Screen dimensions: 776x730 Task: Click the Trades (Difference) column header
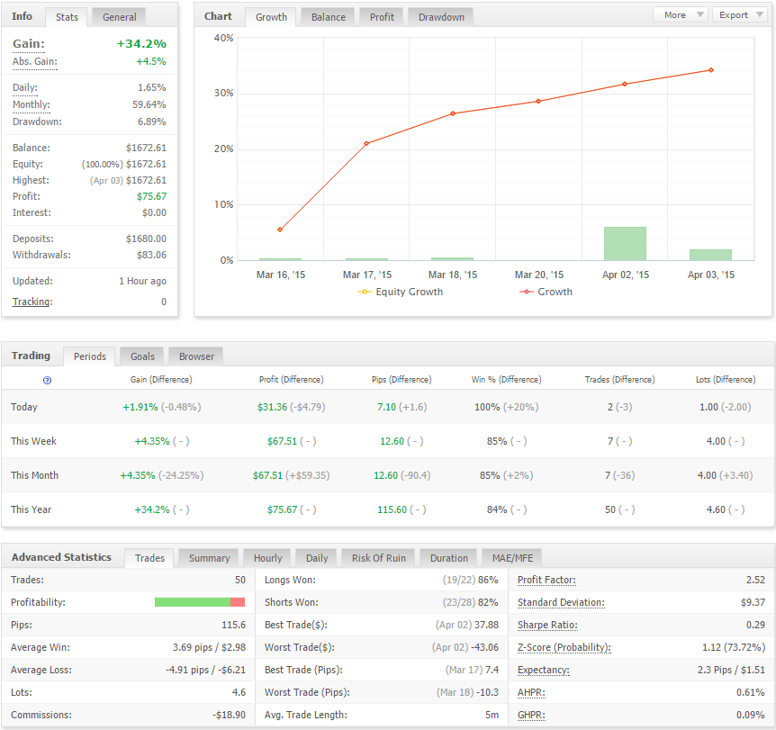619,380
